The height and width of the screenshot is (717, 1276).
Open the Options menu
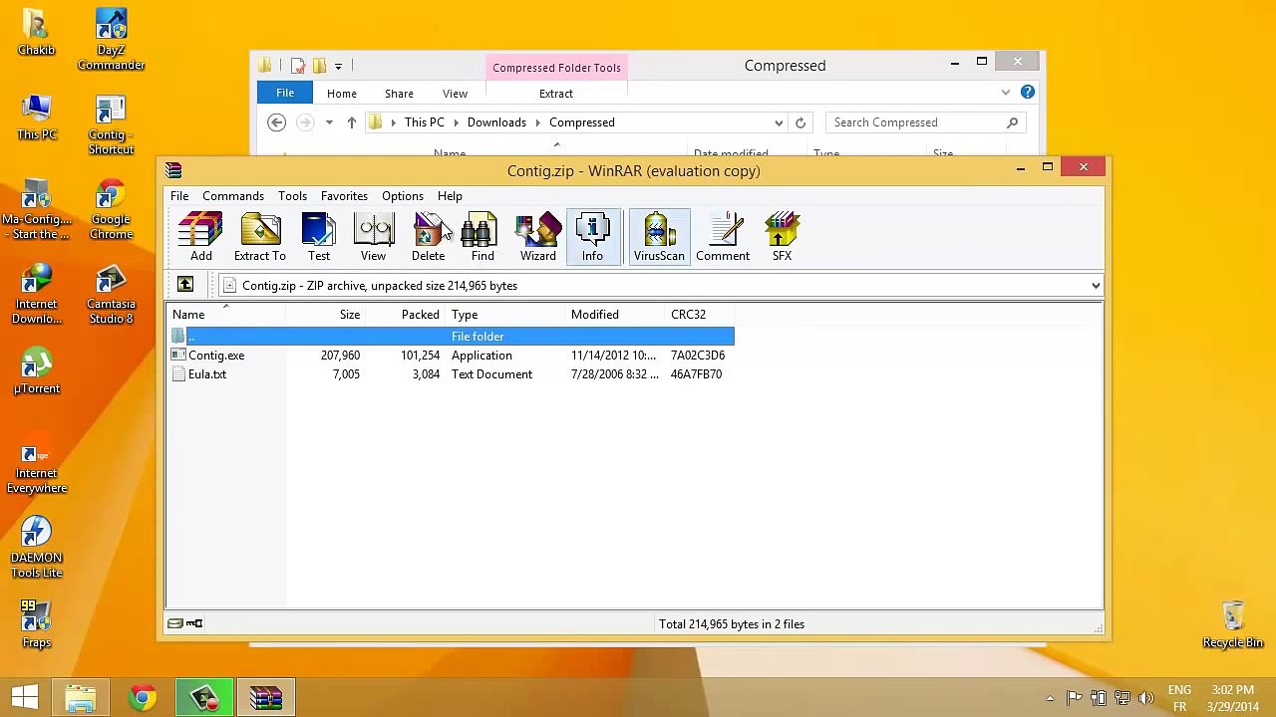pyautogui.click(x=403, y=196)
